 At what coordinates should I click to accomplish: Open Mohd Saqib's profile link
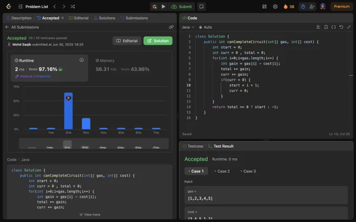21,44
